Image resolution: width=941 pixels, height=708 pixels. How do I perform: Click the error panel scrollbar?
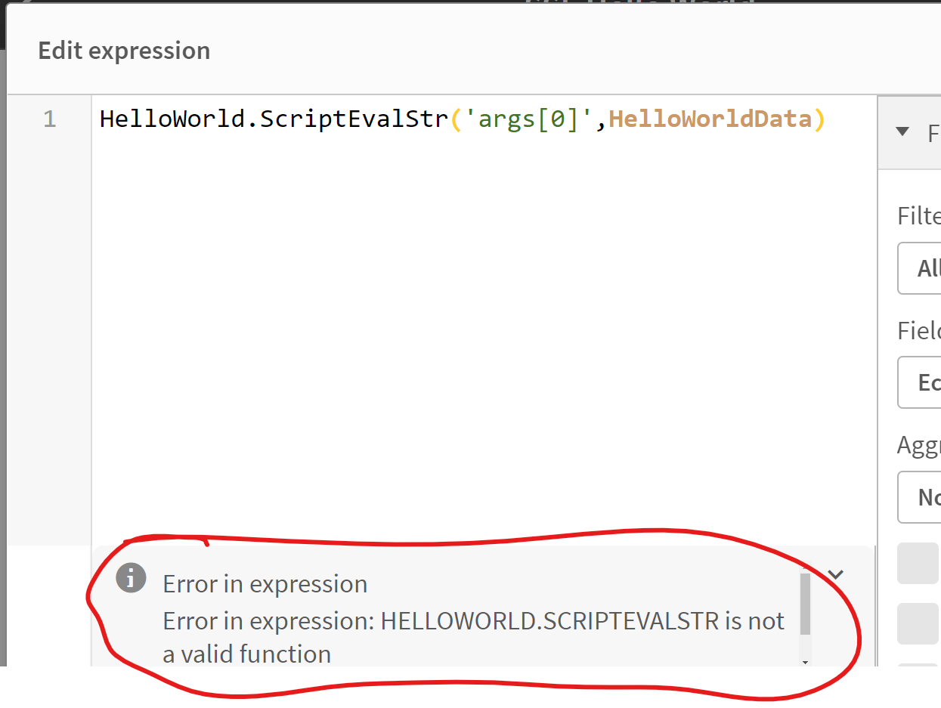pyautogui.click(x=806, y=604)
